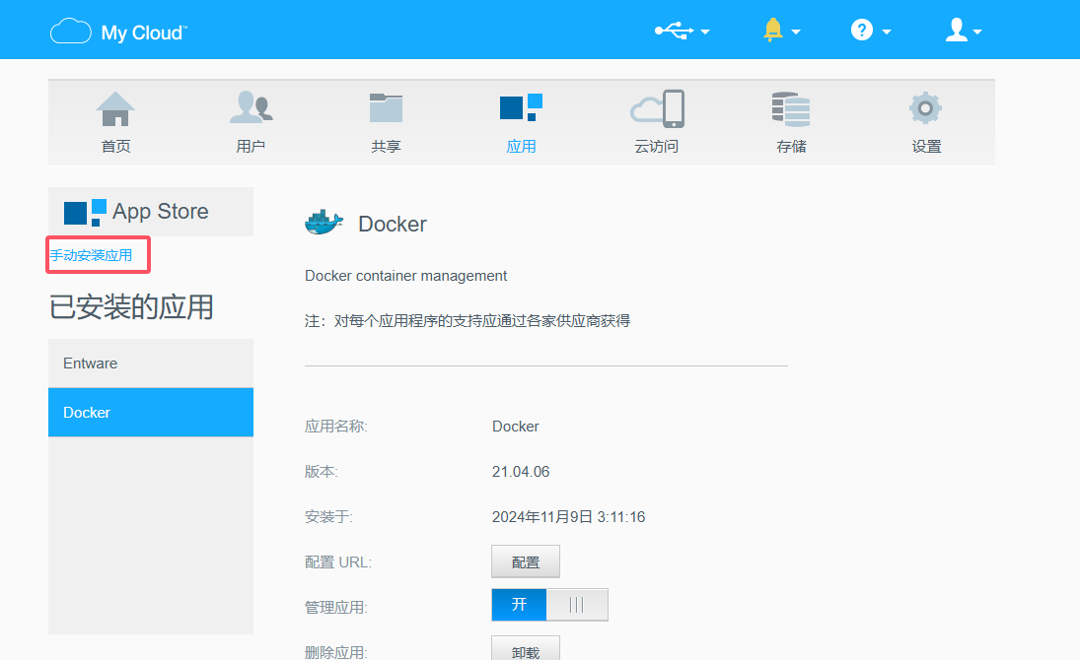
Task: Click the install date 2024年11月9日 3:11:16
Action: [568, 517]
